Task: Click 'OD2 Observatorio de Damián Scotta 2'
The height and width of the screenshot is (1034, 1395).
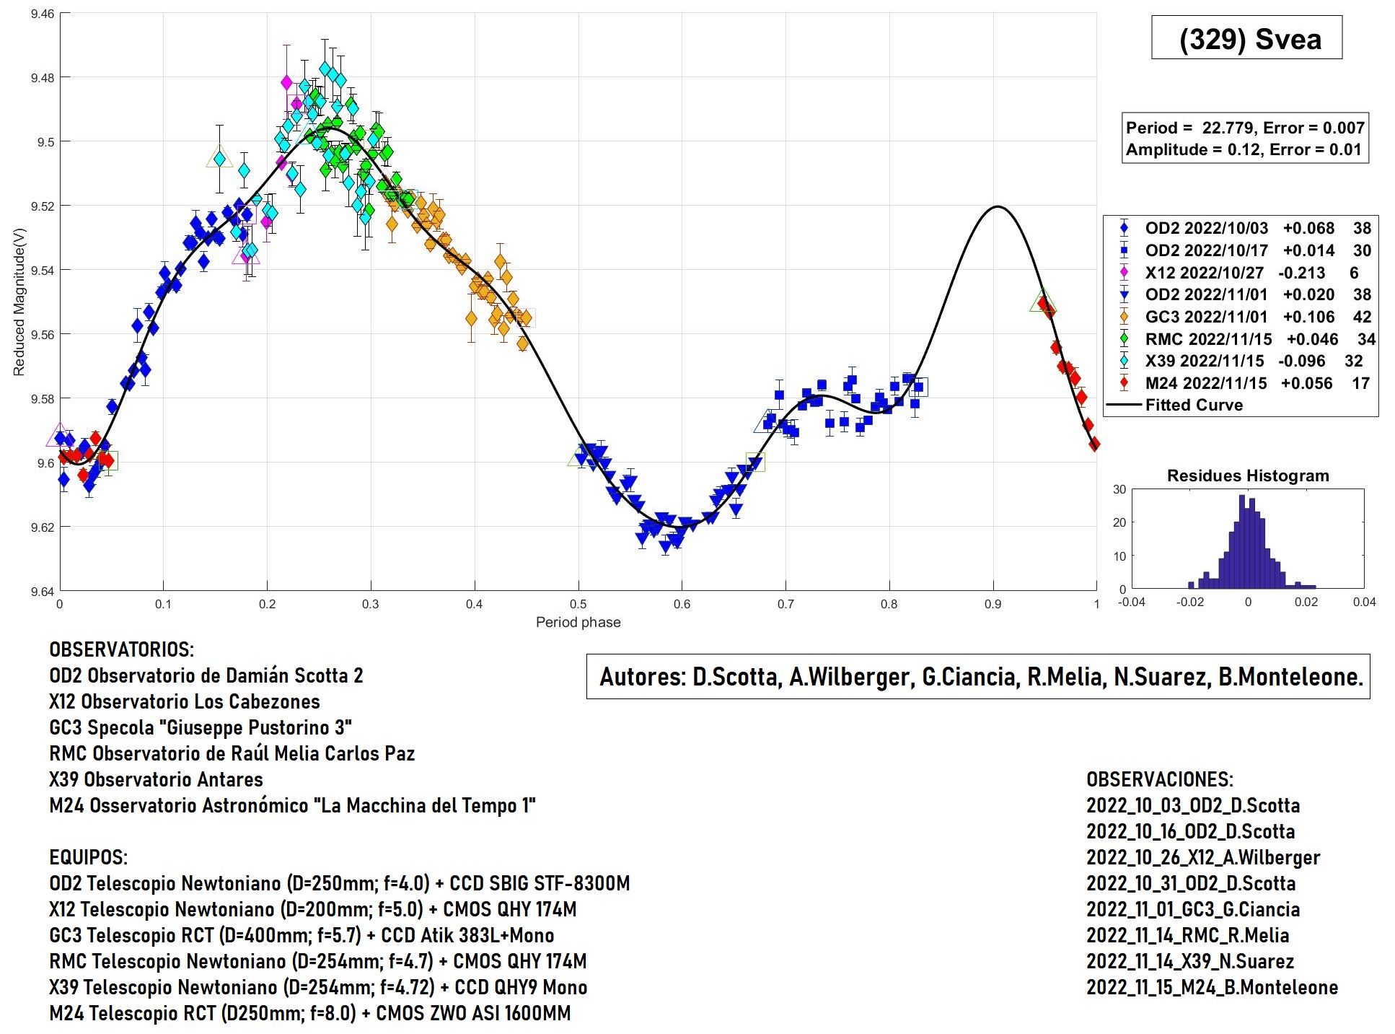Action: click(206, 675)
